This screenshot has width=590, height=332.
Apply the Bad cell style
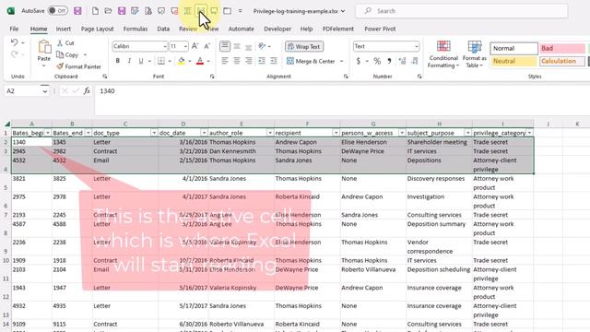click(561, 48)
